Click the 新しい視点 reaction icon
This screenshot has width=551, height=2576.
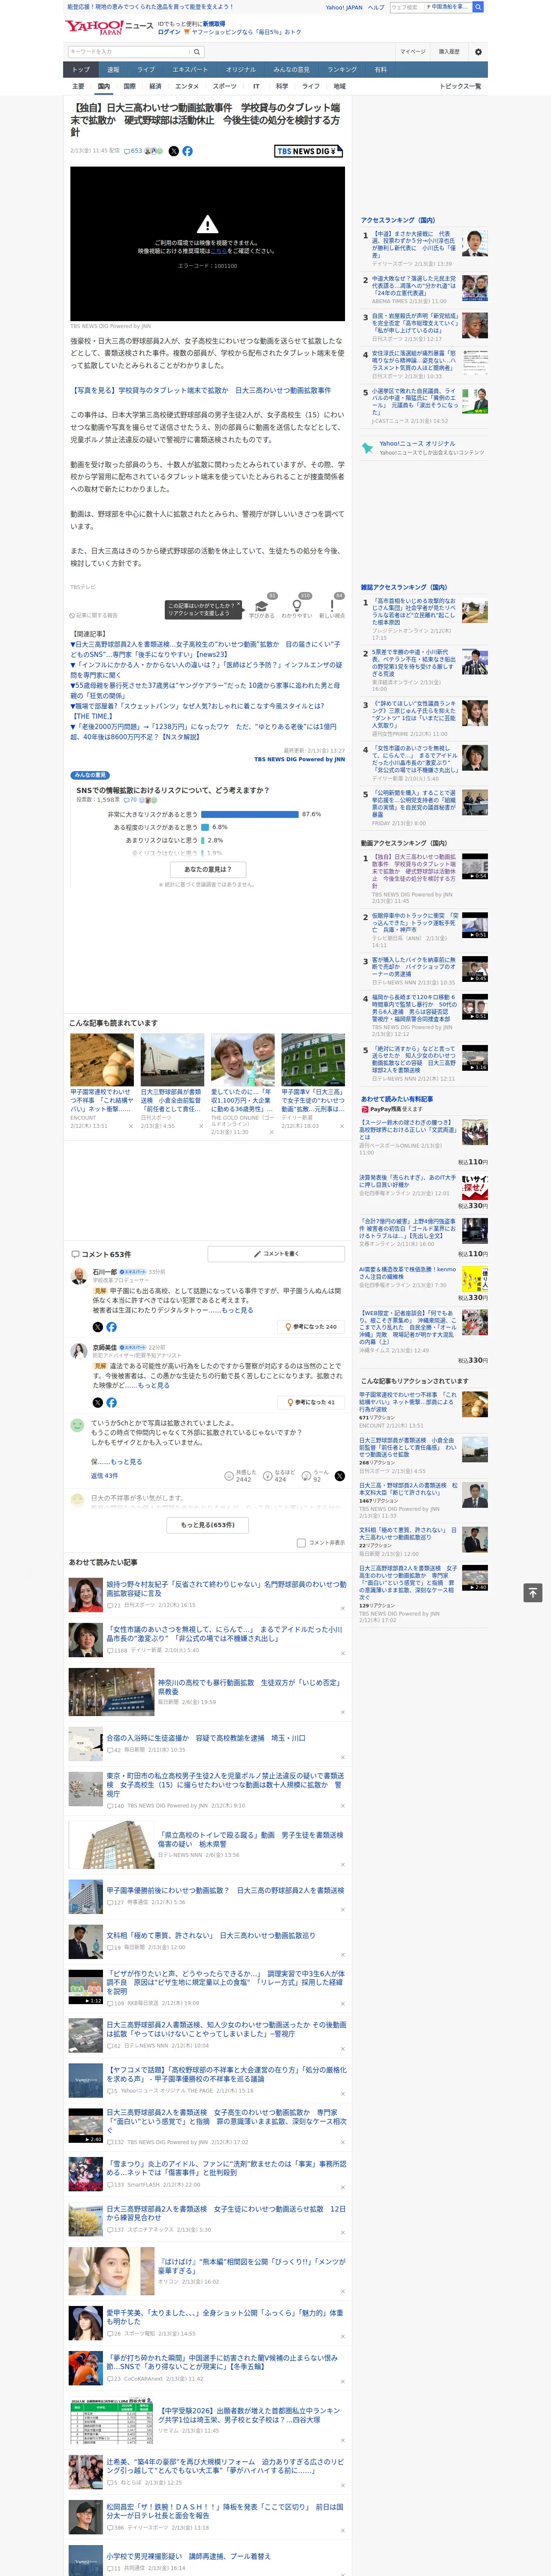(x=332, y=606)
